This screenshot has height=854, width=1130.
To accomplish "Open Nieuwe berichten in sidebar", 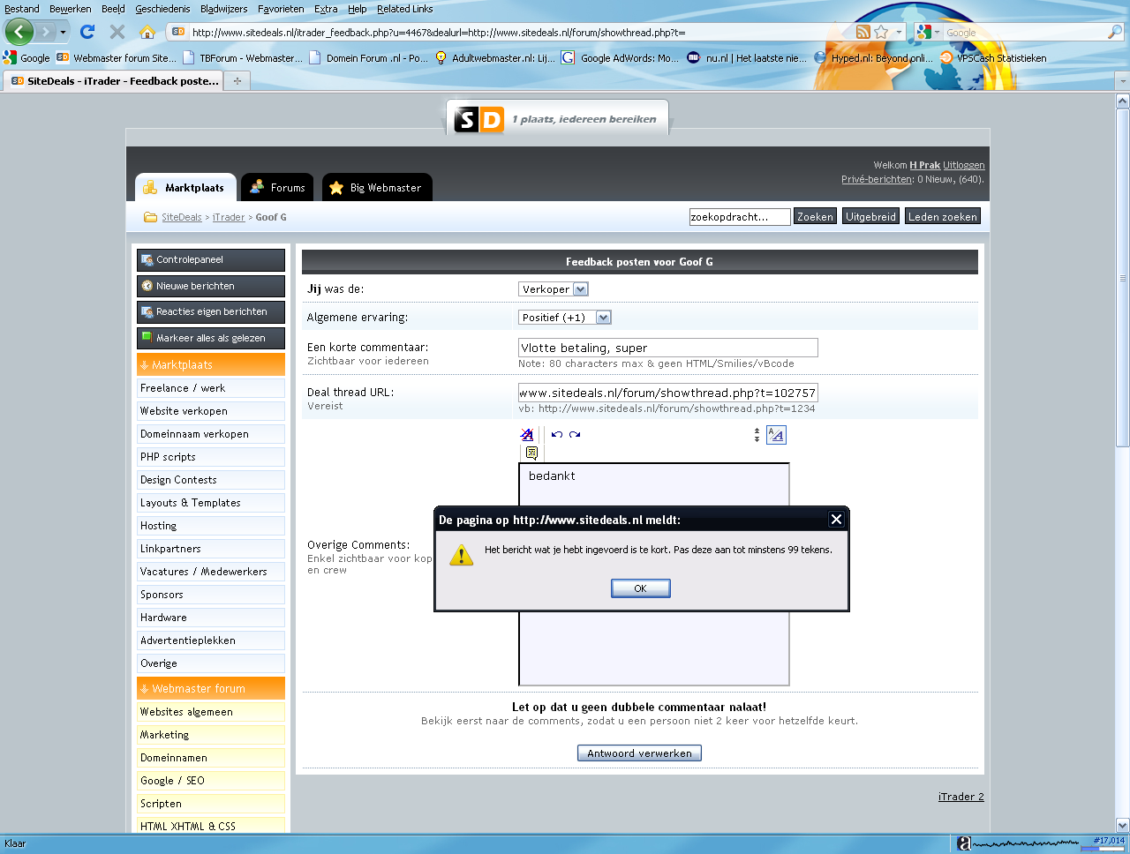I will (211, 286).
